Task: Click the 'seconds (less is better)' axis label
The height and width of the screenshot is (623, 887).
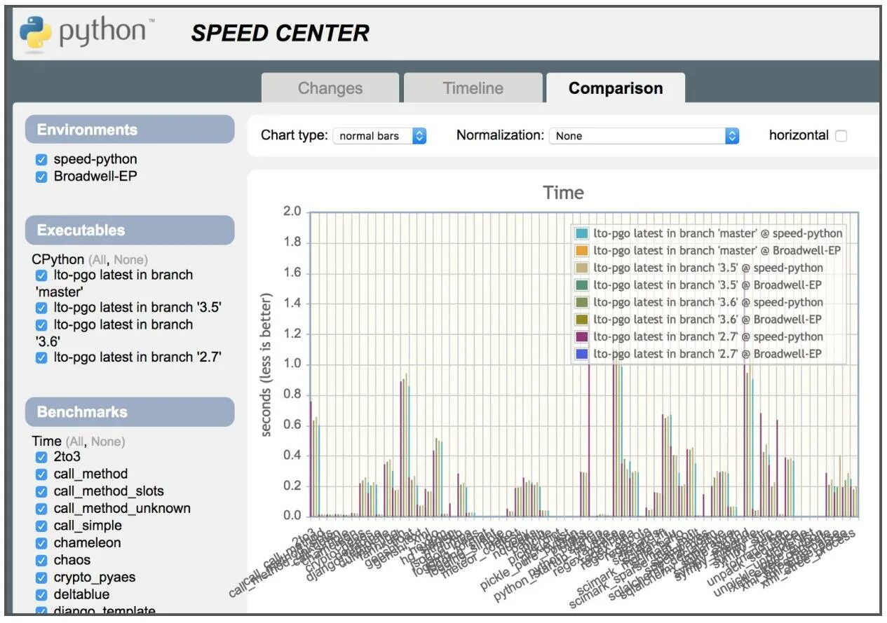Action: click(x=266, y=364)
